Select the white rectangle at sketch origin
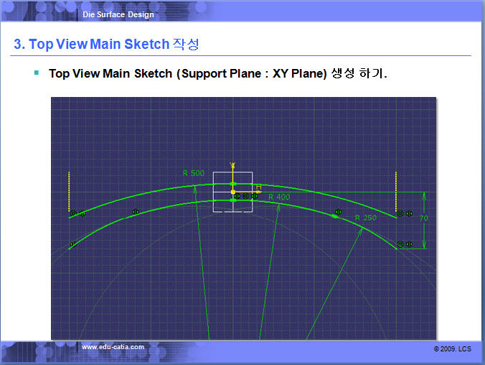 [x=232, y=193]
